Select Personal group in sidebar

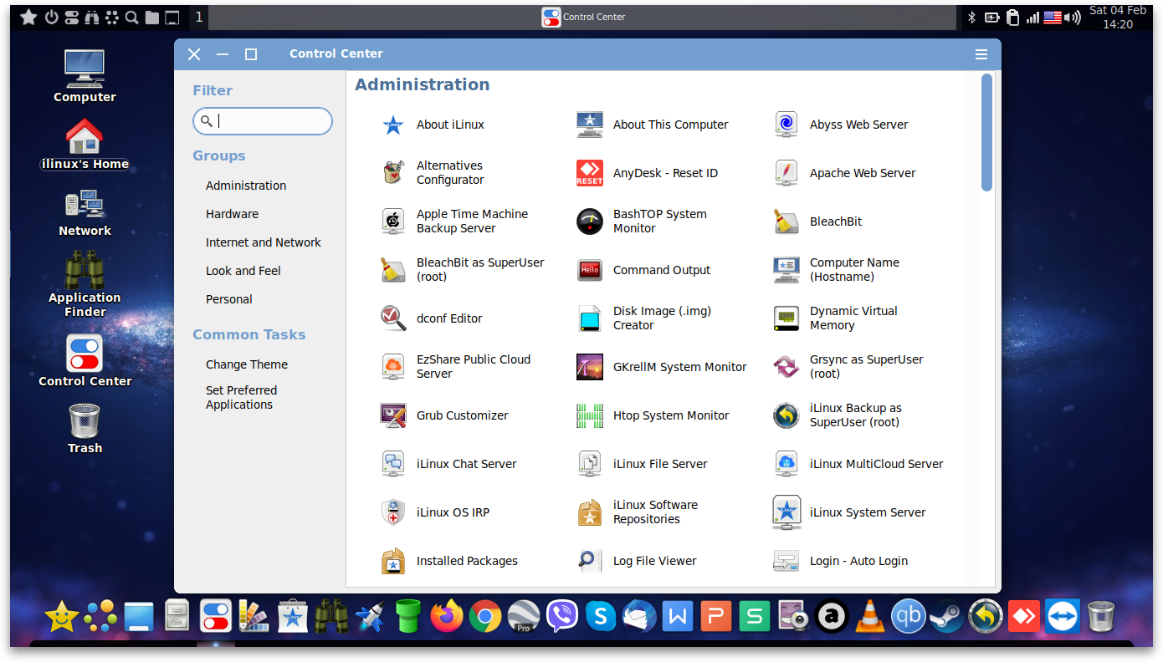pyautogui.click(x=229, y=299)
